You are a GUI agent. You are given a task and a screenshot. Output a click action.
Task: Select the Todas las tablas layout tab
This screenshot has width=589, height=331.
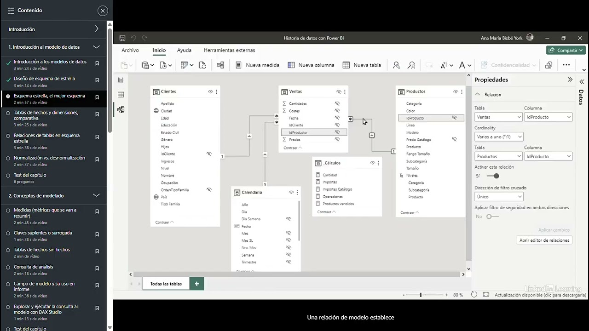166,284
